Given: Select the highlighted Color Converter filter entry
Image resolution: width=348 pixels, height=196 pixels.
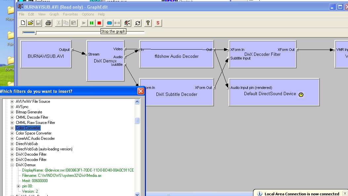Looking at the screenshot, I should pos(28,128).
